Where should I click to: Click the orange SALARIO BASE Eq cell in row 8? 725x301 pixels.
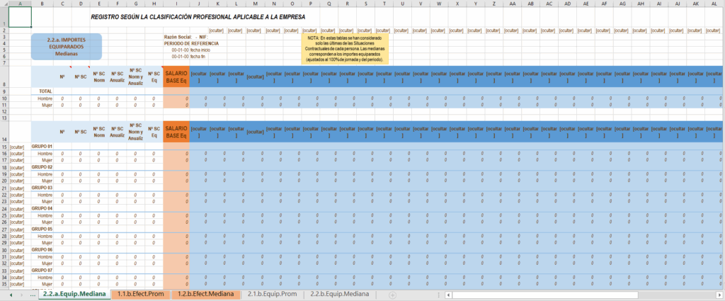[176, 77]
